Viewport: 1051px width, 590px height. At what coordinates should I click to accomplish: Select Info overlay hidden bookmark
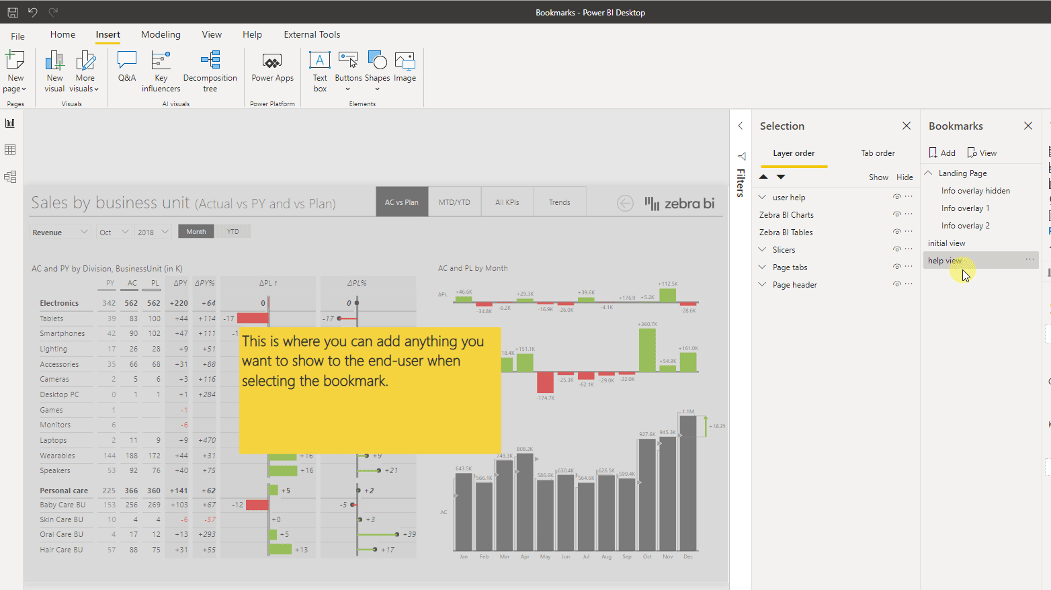(x=976, y=191)
